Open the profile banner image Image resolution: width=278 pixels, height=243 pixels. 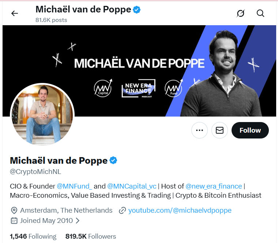pos(139,55)
